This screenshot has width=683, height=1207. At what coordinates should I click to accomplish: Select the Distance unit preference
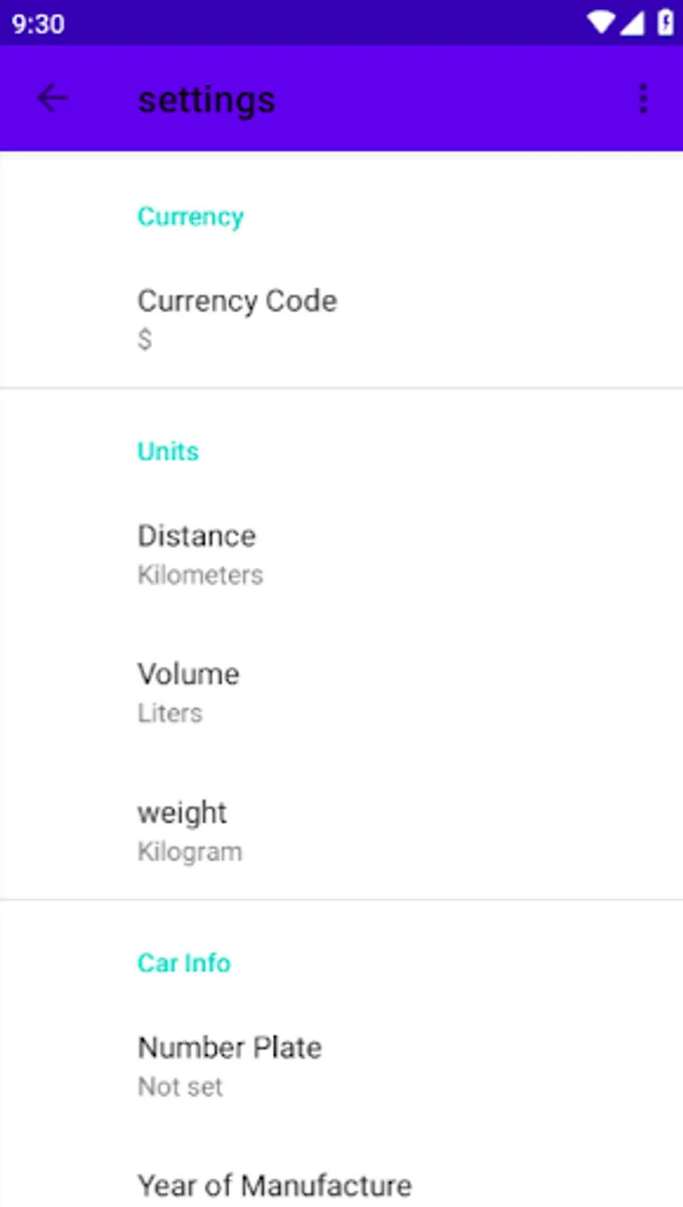197,536
